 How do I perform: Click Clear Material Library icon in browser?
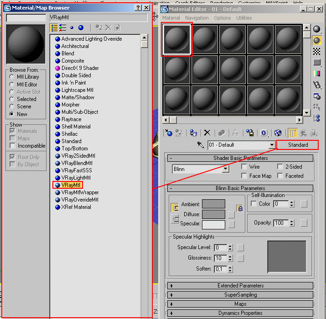coord(118,28)
